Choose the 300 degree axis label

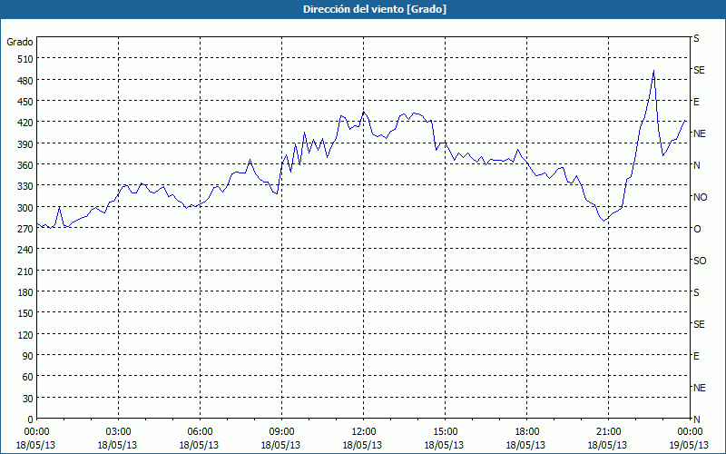(25, 208)
